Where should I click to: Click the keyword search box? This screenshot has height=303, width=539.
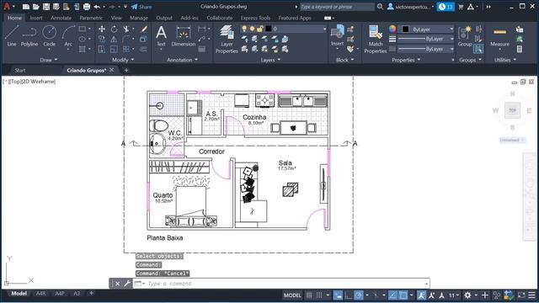tap(337, 7)
